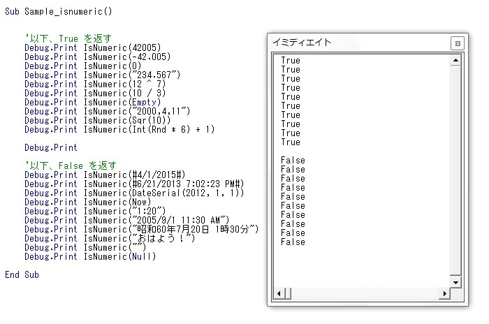Click the last False in イミディエイト output
489x324 pixels.
293,242
